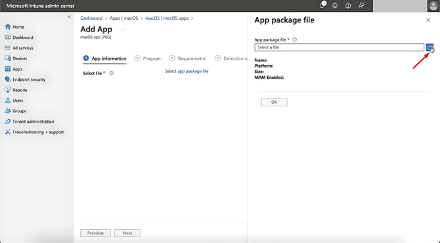Click the Endpoint security shield icon
This screenshot has height=243, width=440.
point(8,79)
